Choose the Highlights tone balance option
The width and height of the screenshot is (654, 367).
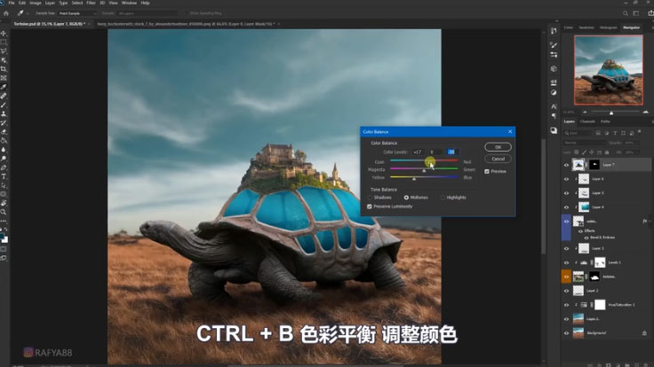click(443, 197)
